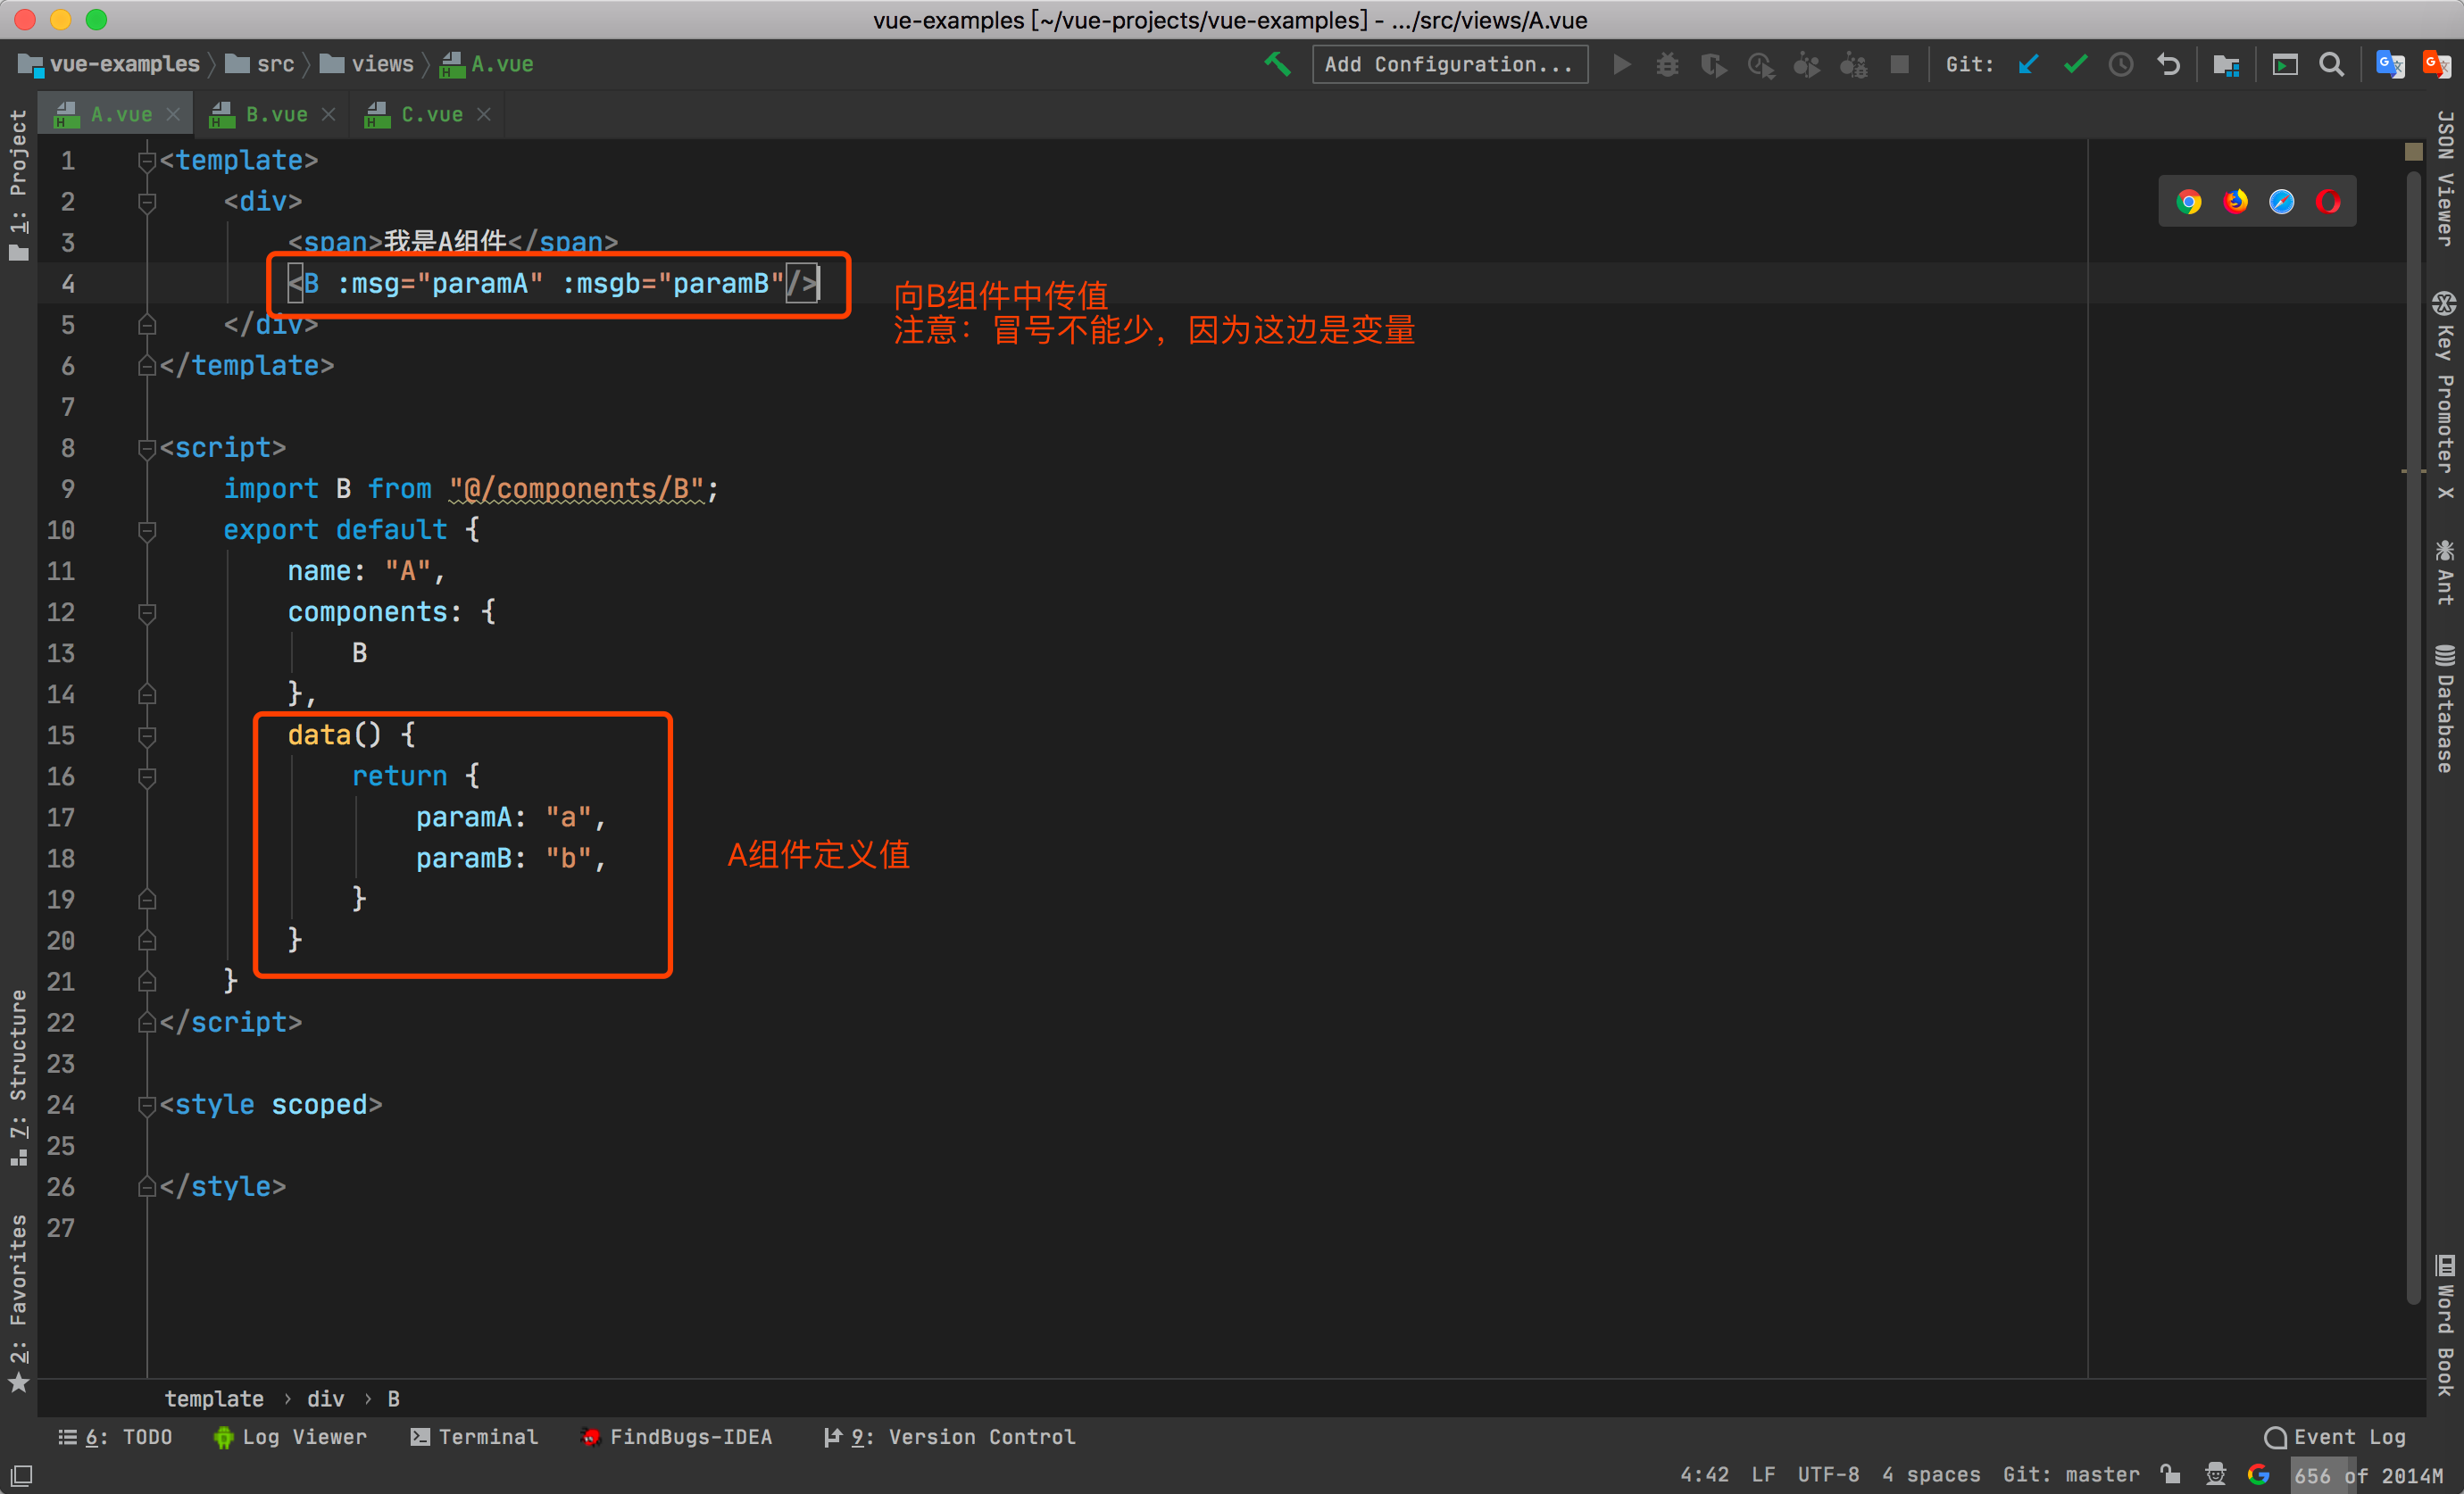Click the Run play icon
Screen dimensions: 2464x1494
(x=1622, y=65)
